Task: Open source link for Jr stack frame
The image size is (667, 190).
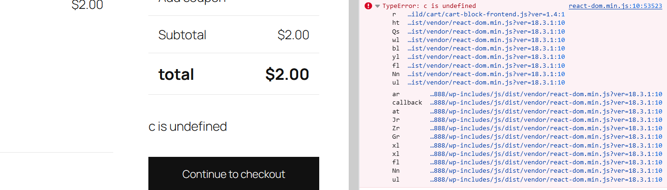Action: click(546, 120)
